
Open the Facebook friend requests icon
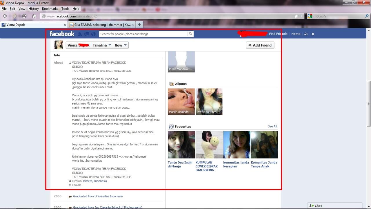(80, 34)
